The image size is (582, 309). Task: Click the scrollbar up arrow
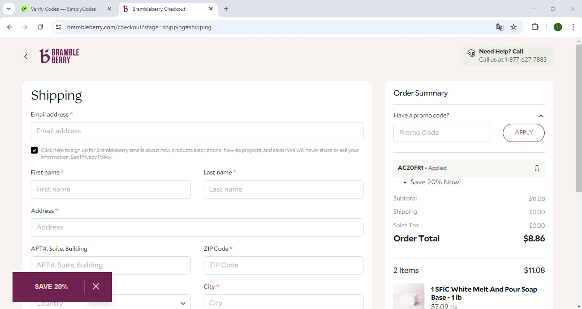pos(579,41)
